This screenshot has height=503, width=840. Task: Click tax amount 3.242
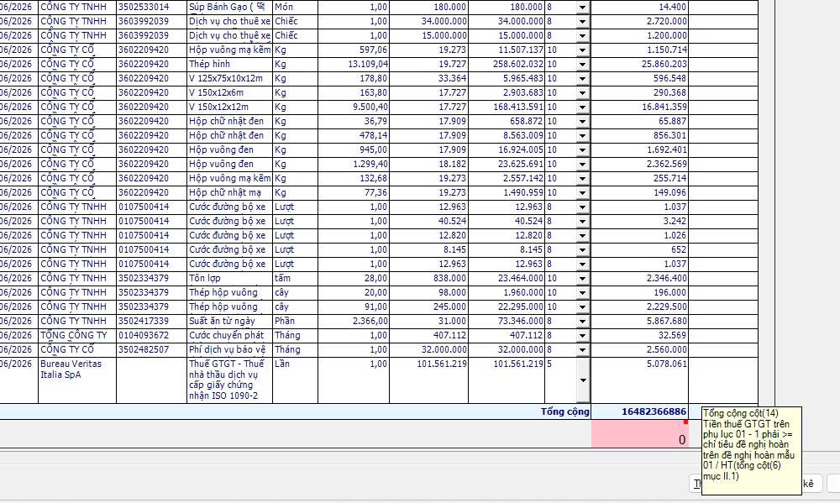pyautogui.click(x=639, y=221)
